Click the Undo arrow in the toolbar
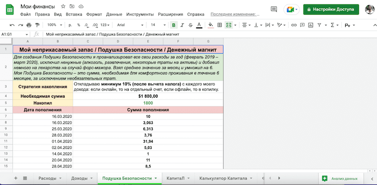377x185 pixels. tap(12, 25)
